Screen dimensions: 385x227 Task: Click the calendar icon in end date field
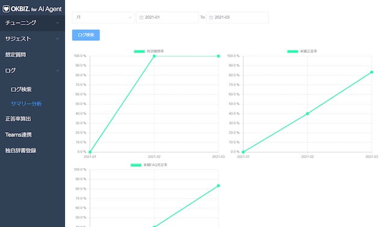click(211, 17)
